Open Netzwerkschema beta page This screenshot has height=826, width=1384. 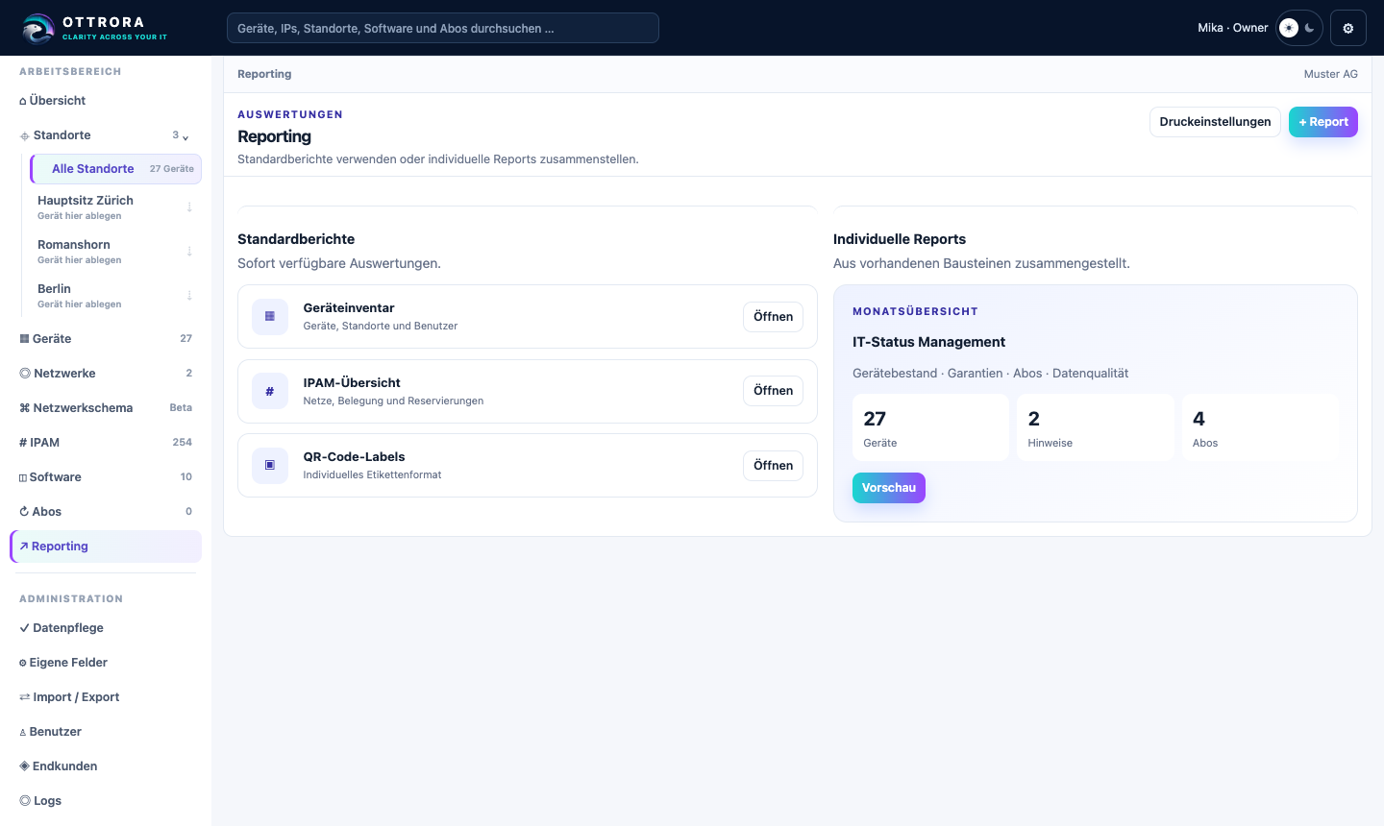(106, 408)
